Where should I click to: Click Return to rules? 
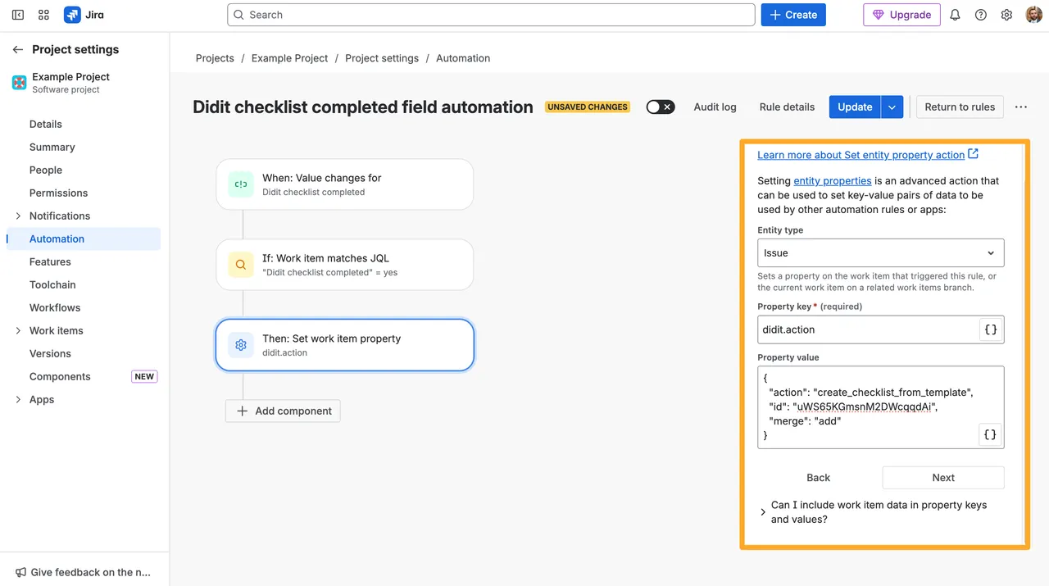(x=960, y=107)
